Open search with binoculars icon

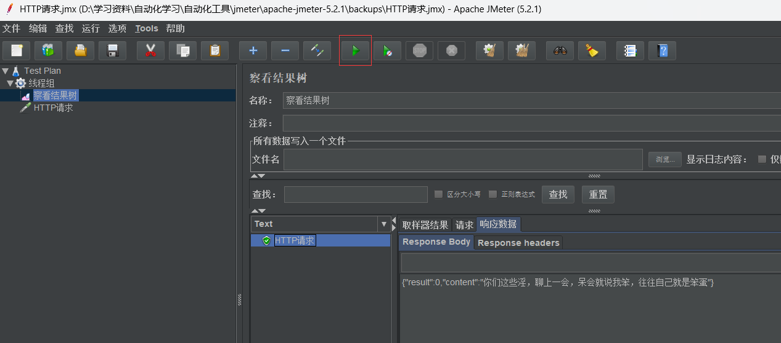pyautogui.click(x=560, y=50)
